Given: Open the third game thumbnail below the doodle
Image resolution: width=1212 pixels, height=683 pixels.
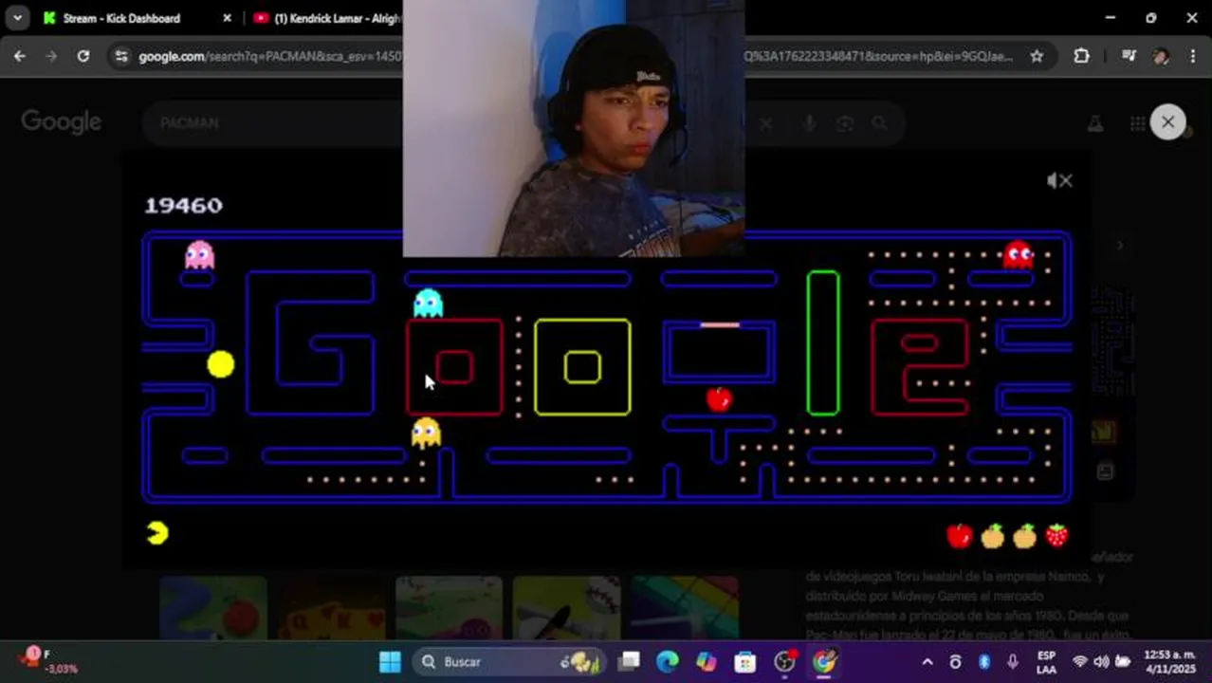Looking at the screenshot, I should (449, 608).
